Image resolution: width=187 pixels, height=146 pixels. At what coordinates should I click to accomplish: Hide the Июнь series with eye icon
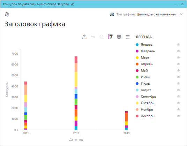point(178,77)
